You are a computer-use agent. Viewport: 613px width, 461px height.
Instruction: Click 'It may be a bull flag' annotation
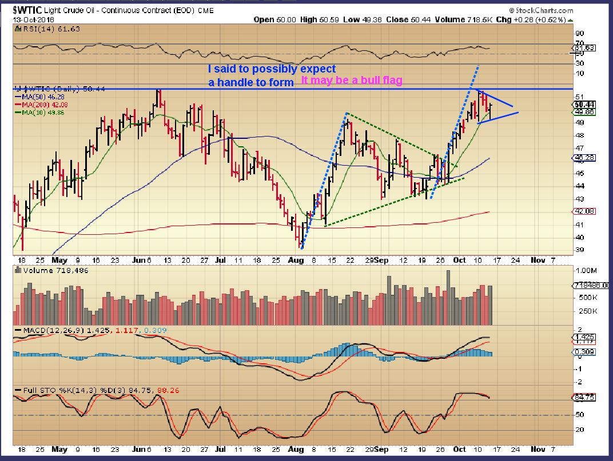(x=352, y=81)
